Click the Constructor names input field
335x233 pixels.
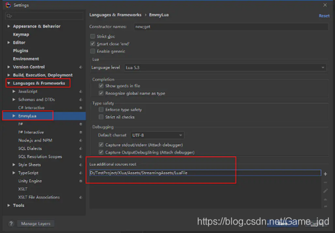tap(231, 27)
